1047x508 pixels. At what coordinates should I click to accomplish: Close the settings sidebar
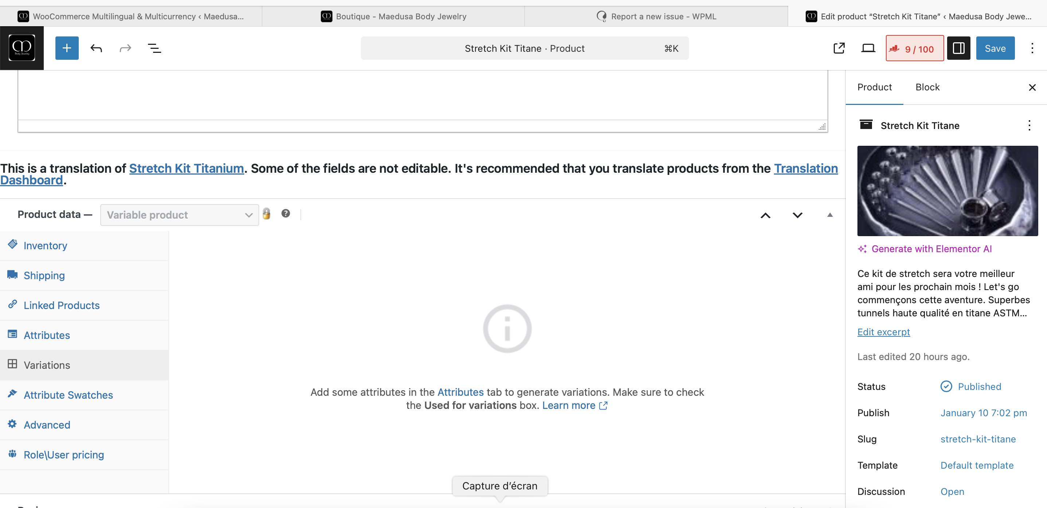(x=1032, y=87)
